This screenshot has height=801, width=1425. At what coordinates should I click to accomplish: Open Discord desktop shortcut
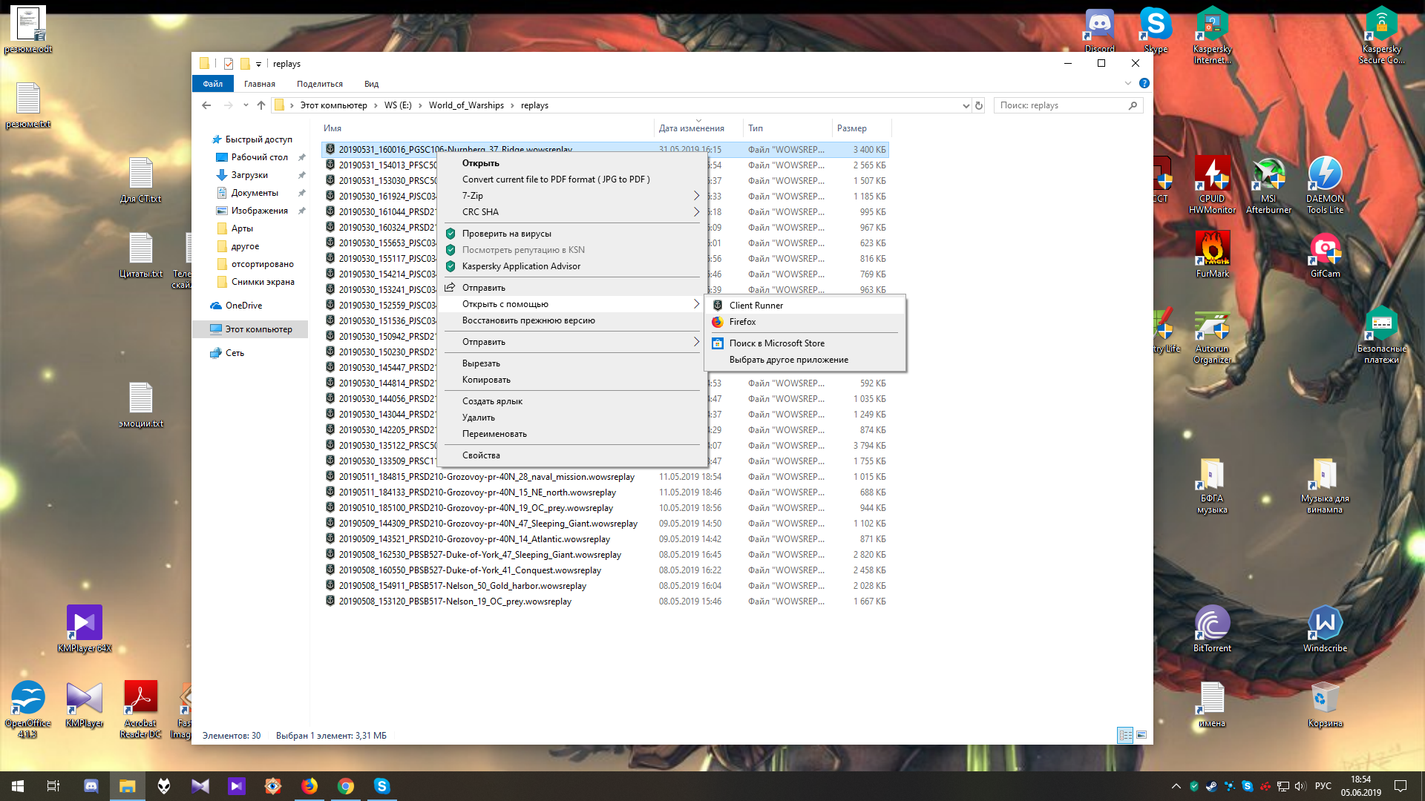[1099, 30]
